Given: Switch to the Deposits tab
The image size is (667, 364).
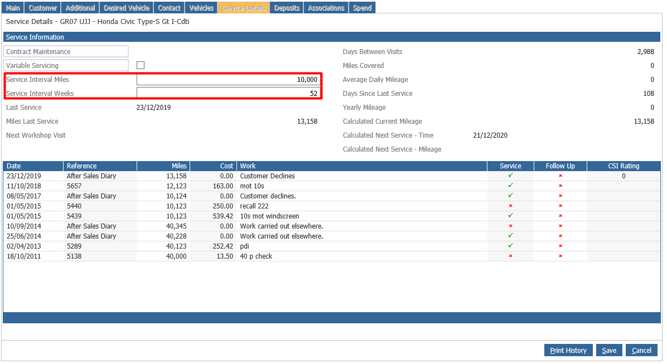Looking at the screenshot, I should click(x=286, y=7).
